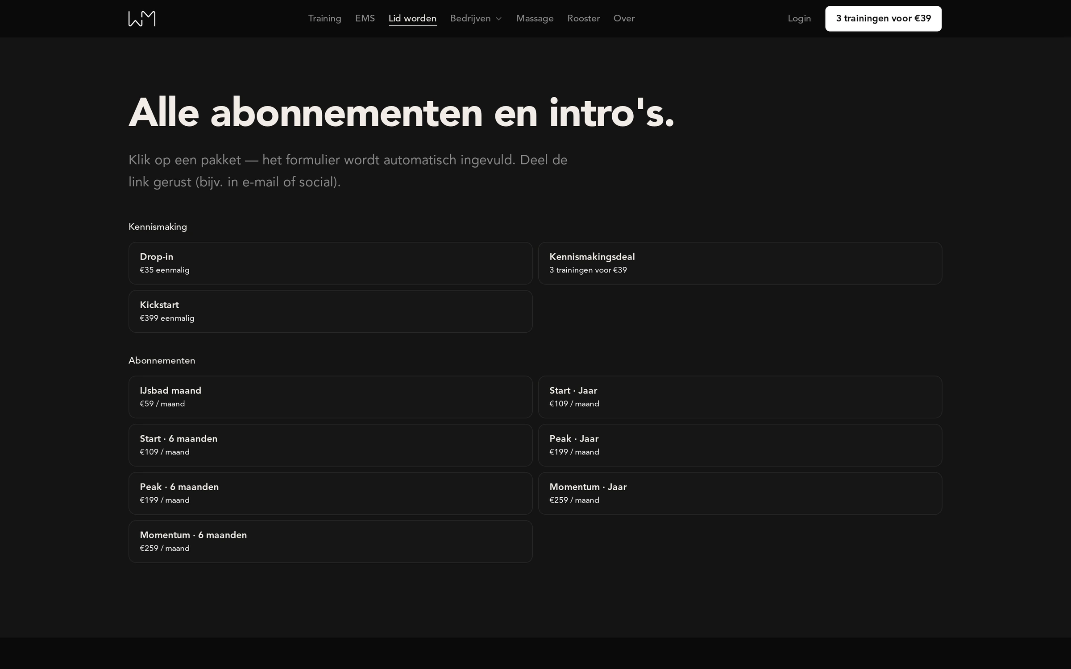Click the Abonnementen section label
This screenshot has width=1071, height=669.
(x=162, y=360)
